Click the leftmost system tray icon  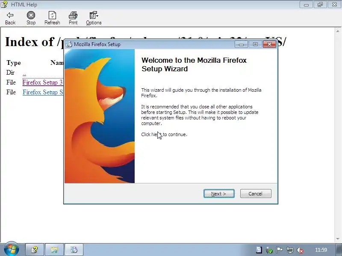click(x=259, y=250)
